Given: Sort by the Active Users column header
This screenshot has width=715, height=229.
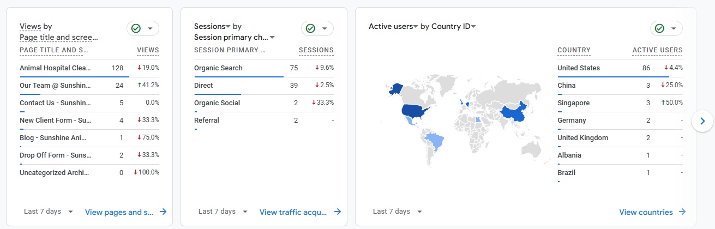Looking at the screenshot, I should coord(657,50).
